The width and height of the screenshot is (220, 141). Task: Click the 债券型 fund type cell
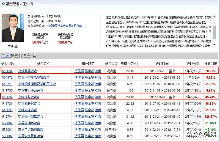pyautogui.click(x=111, y=90)
